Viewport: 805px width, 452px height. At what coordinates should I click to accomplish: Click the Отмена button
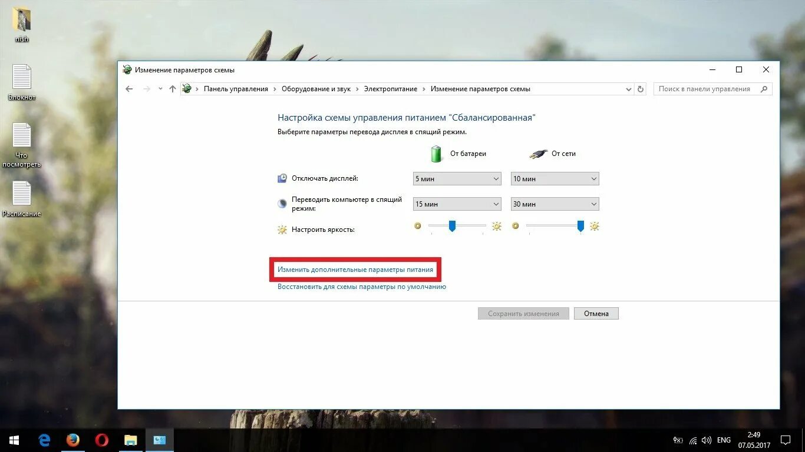click(x=596, y=314)
